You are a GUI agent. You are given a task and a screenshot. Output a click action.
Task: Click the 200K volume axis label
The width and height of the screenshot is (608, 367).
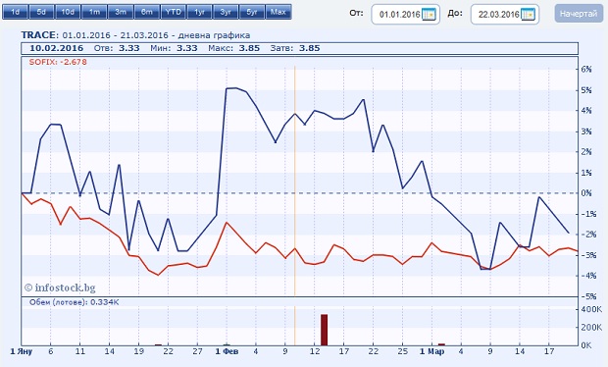[x=591, y=328]
